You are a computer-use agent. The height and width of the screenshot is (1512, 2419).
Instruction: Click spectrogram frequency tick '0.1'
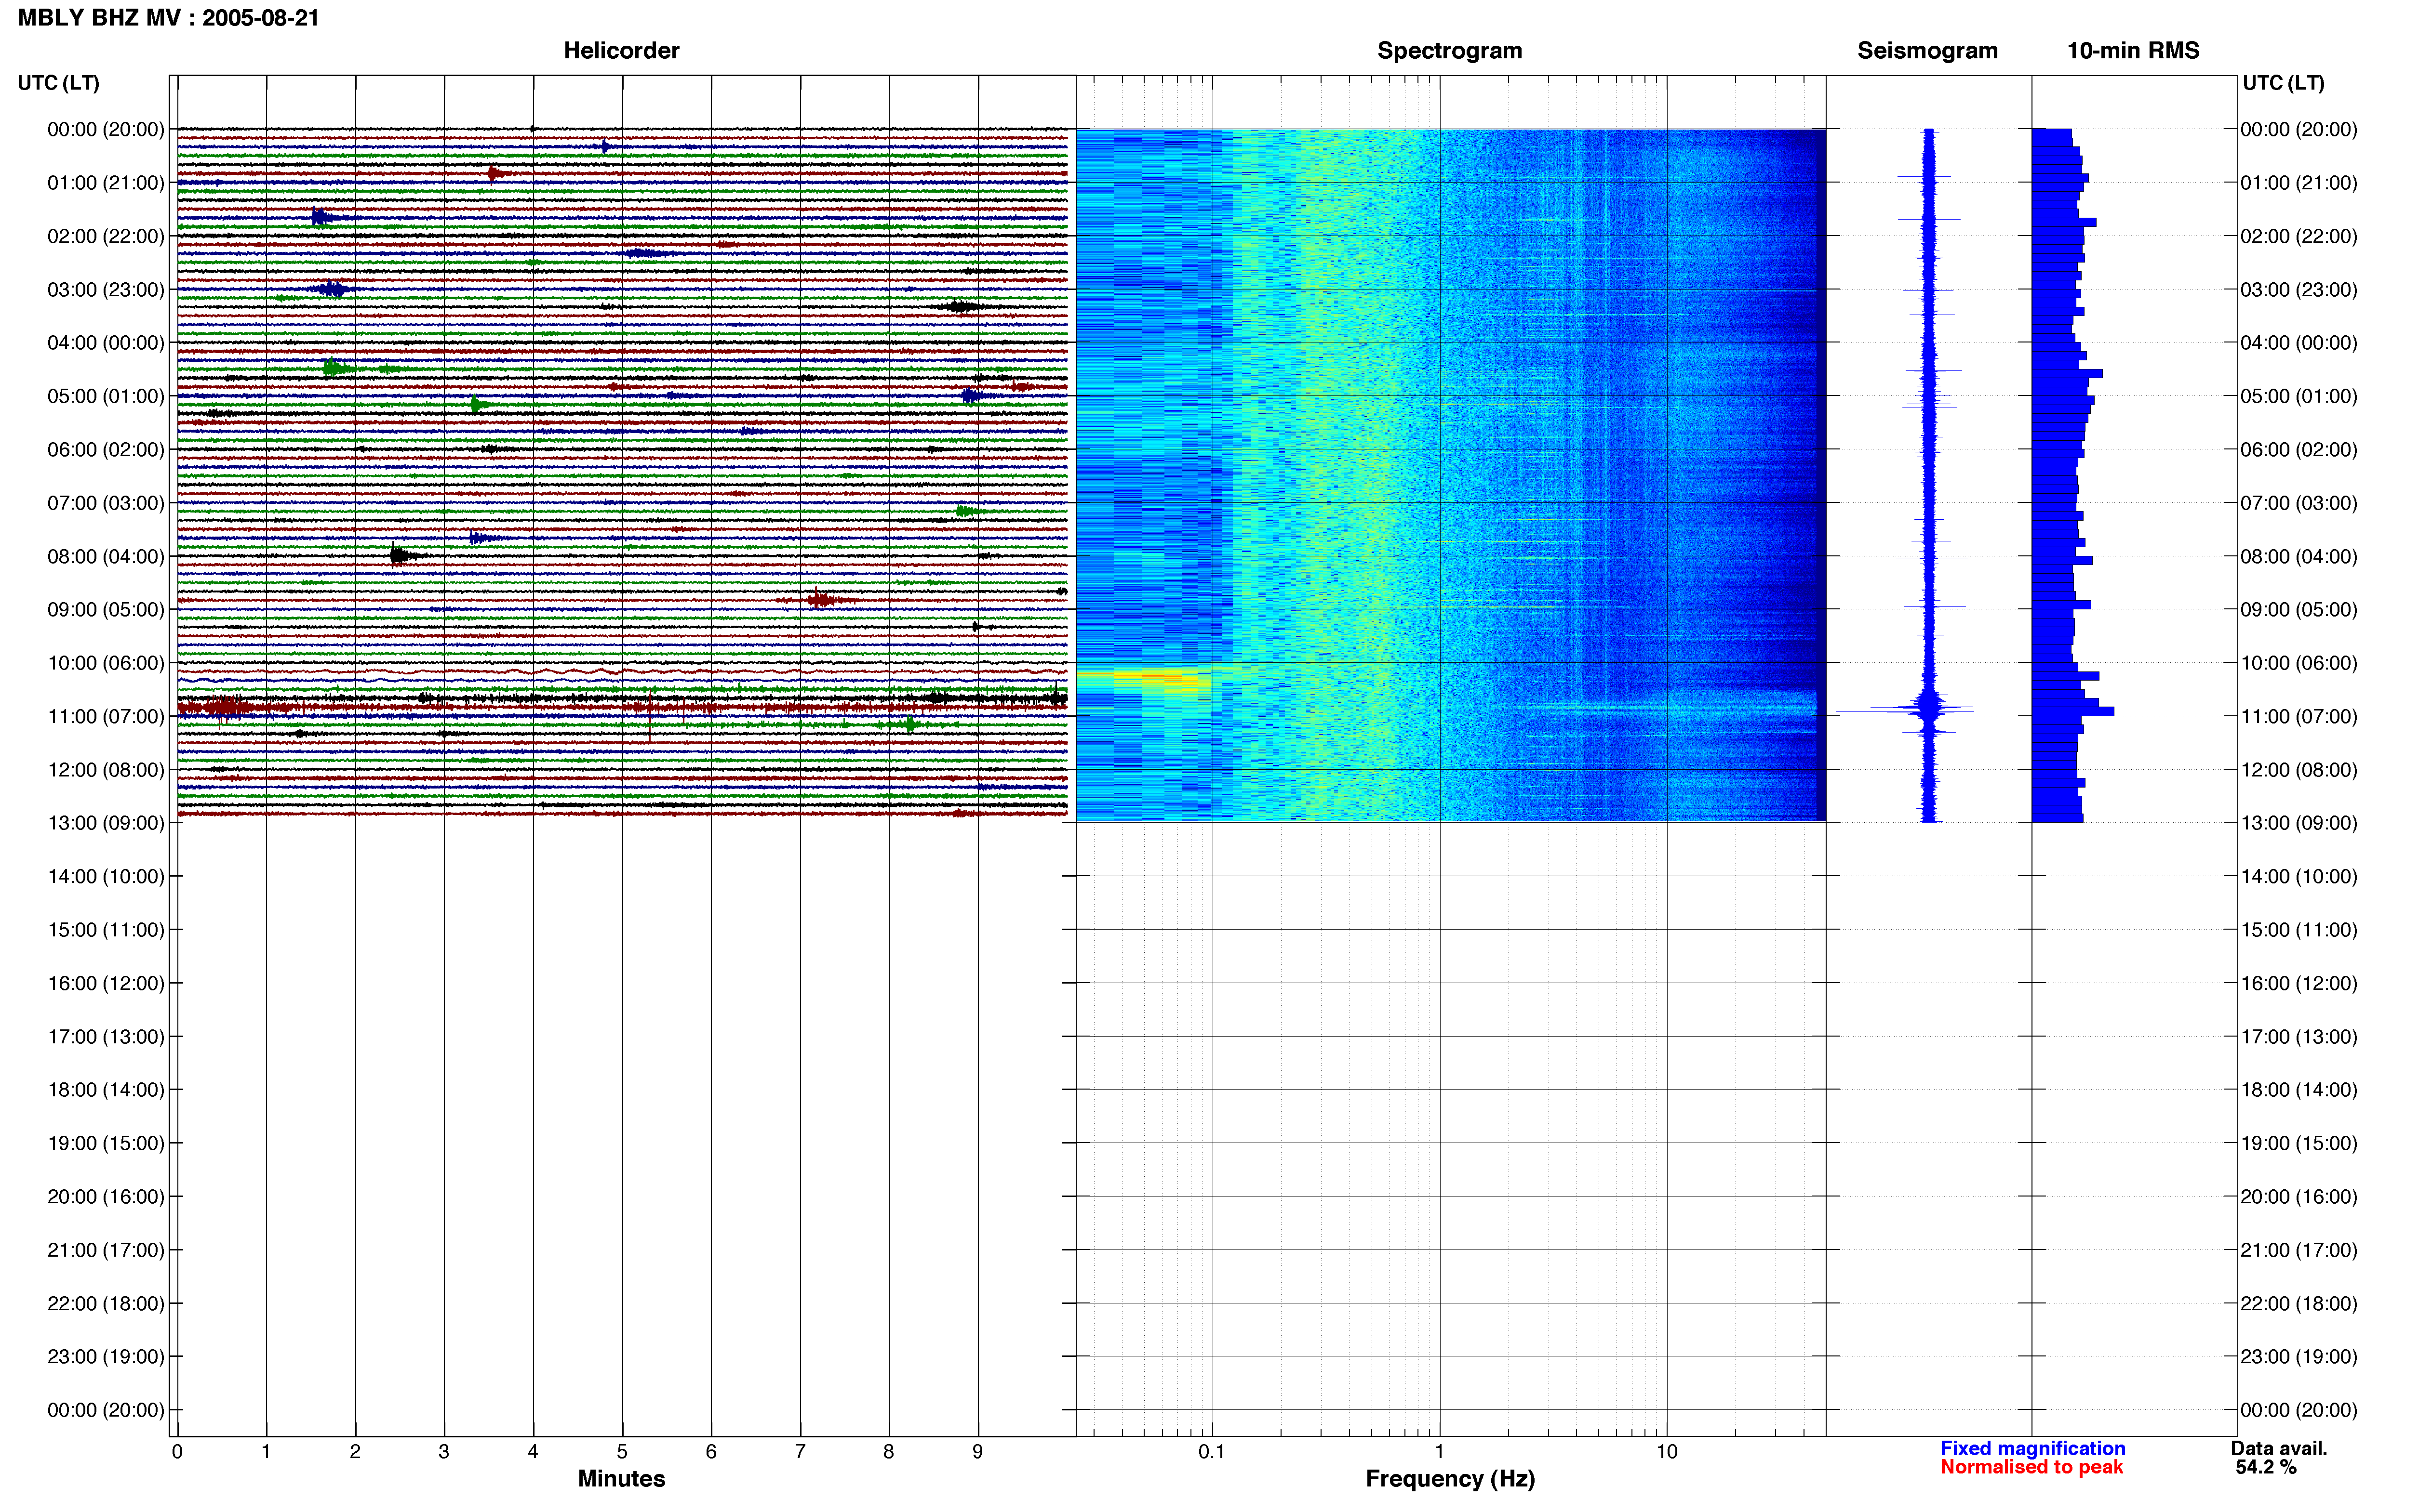1212,1451
